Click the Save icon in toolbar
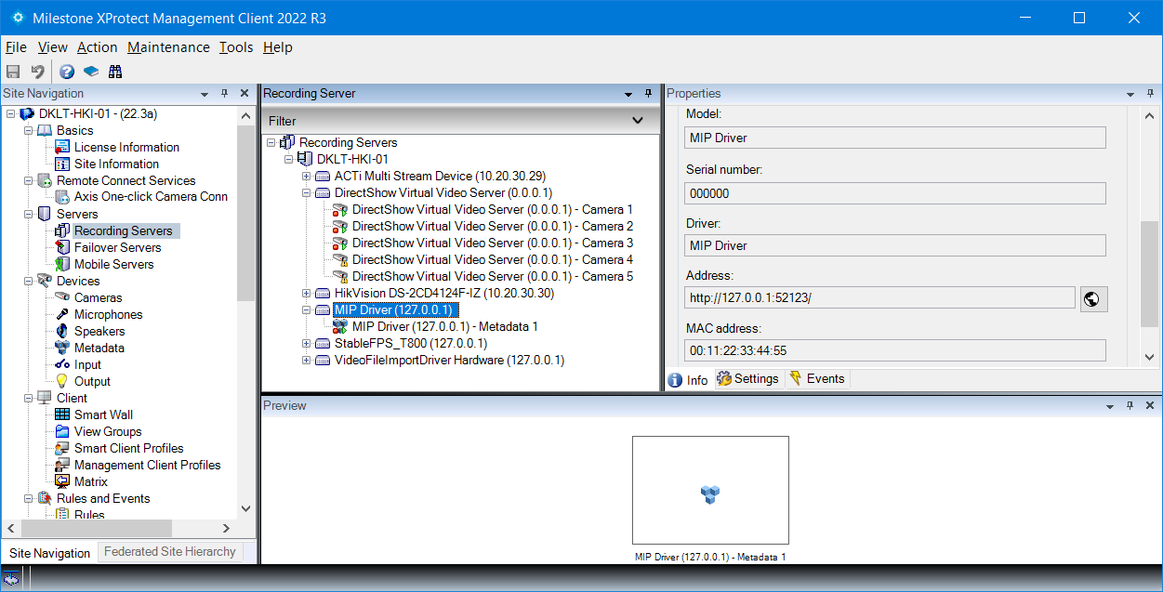The width and height of the screenshot is (1163, 592). tap(13, 72)
